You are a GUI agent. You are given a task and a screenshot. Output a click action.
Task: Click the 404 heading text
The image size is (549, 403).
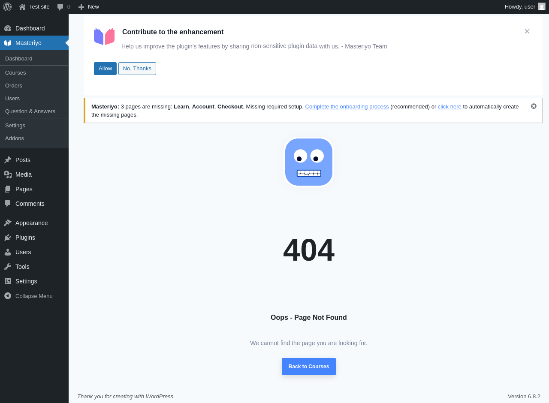[x=309, y=250]
